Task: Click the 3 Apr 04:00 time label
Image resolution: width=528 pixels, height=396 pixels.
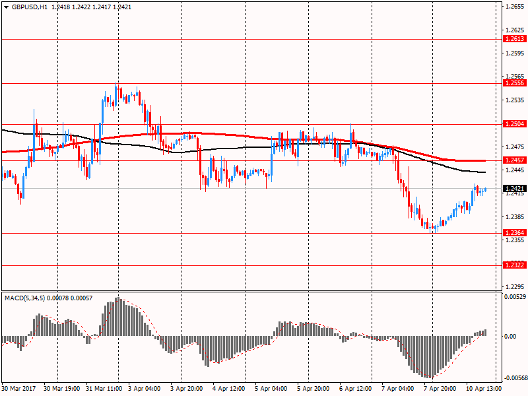Action: point(144,389)
